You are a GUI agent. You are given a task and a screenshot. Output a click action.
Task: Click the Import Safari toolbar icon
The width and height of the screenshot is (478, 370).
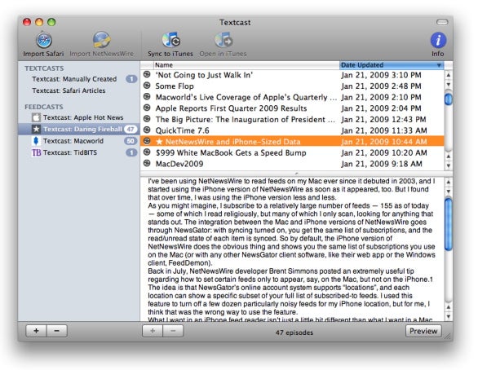pos(44,40)
